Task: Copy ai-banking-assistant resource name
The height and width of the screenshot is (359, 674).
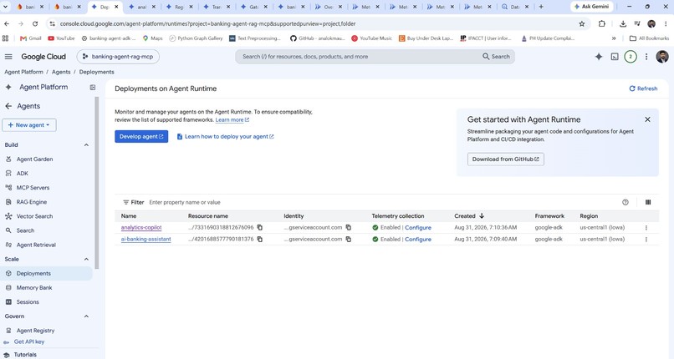Action: (259, 239)
